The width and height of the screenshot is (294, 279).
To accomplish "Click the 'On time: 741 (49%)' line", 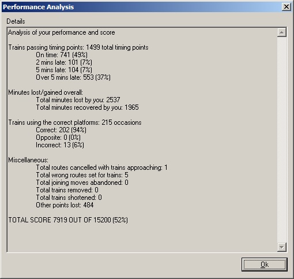I will click(62, 55).
